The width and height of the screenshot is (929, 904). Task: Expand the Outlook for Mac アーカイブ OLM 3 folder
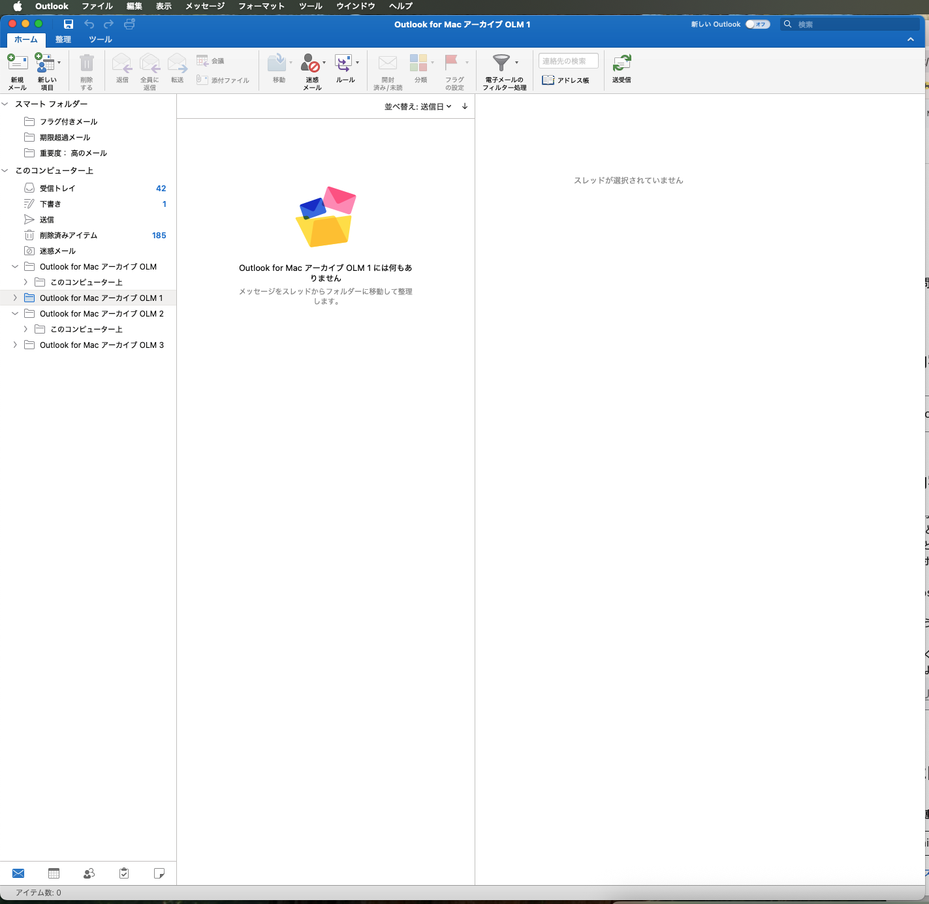coord(15,345)
